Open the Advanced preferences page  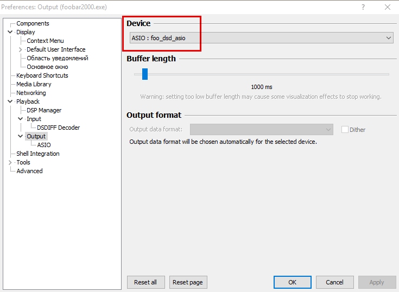[x=29, y=171]
